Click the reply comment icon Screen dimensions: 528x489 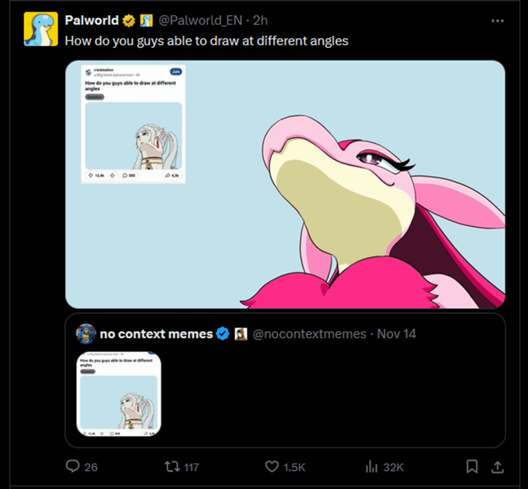(73, 467)
